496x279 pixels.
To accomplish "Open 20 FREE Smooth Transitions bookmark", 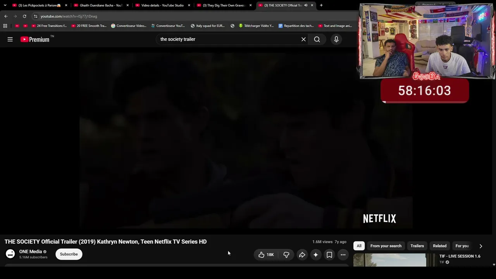I will (89, 26).
